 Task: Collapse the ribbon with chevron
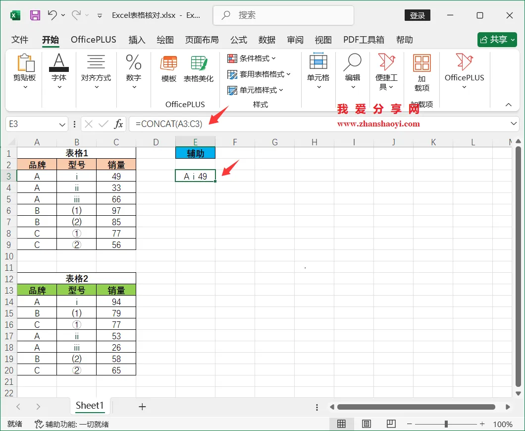tap(508, 105)
